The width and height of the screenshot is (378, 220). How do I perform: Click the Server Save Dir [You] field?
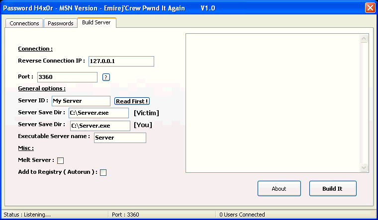99,126
